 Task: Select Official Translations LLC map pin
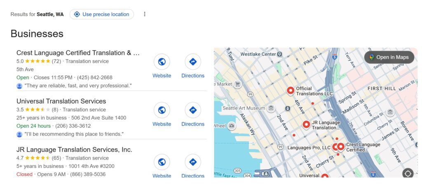pos(291,90)
